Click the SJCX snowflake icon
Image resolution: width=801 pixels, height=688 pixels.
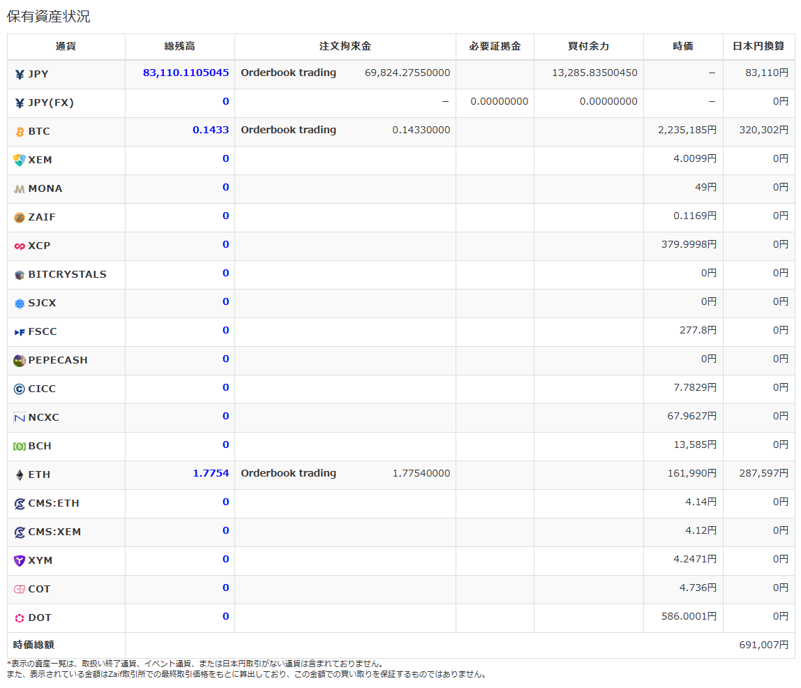(20, 304)
